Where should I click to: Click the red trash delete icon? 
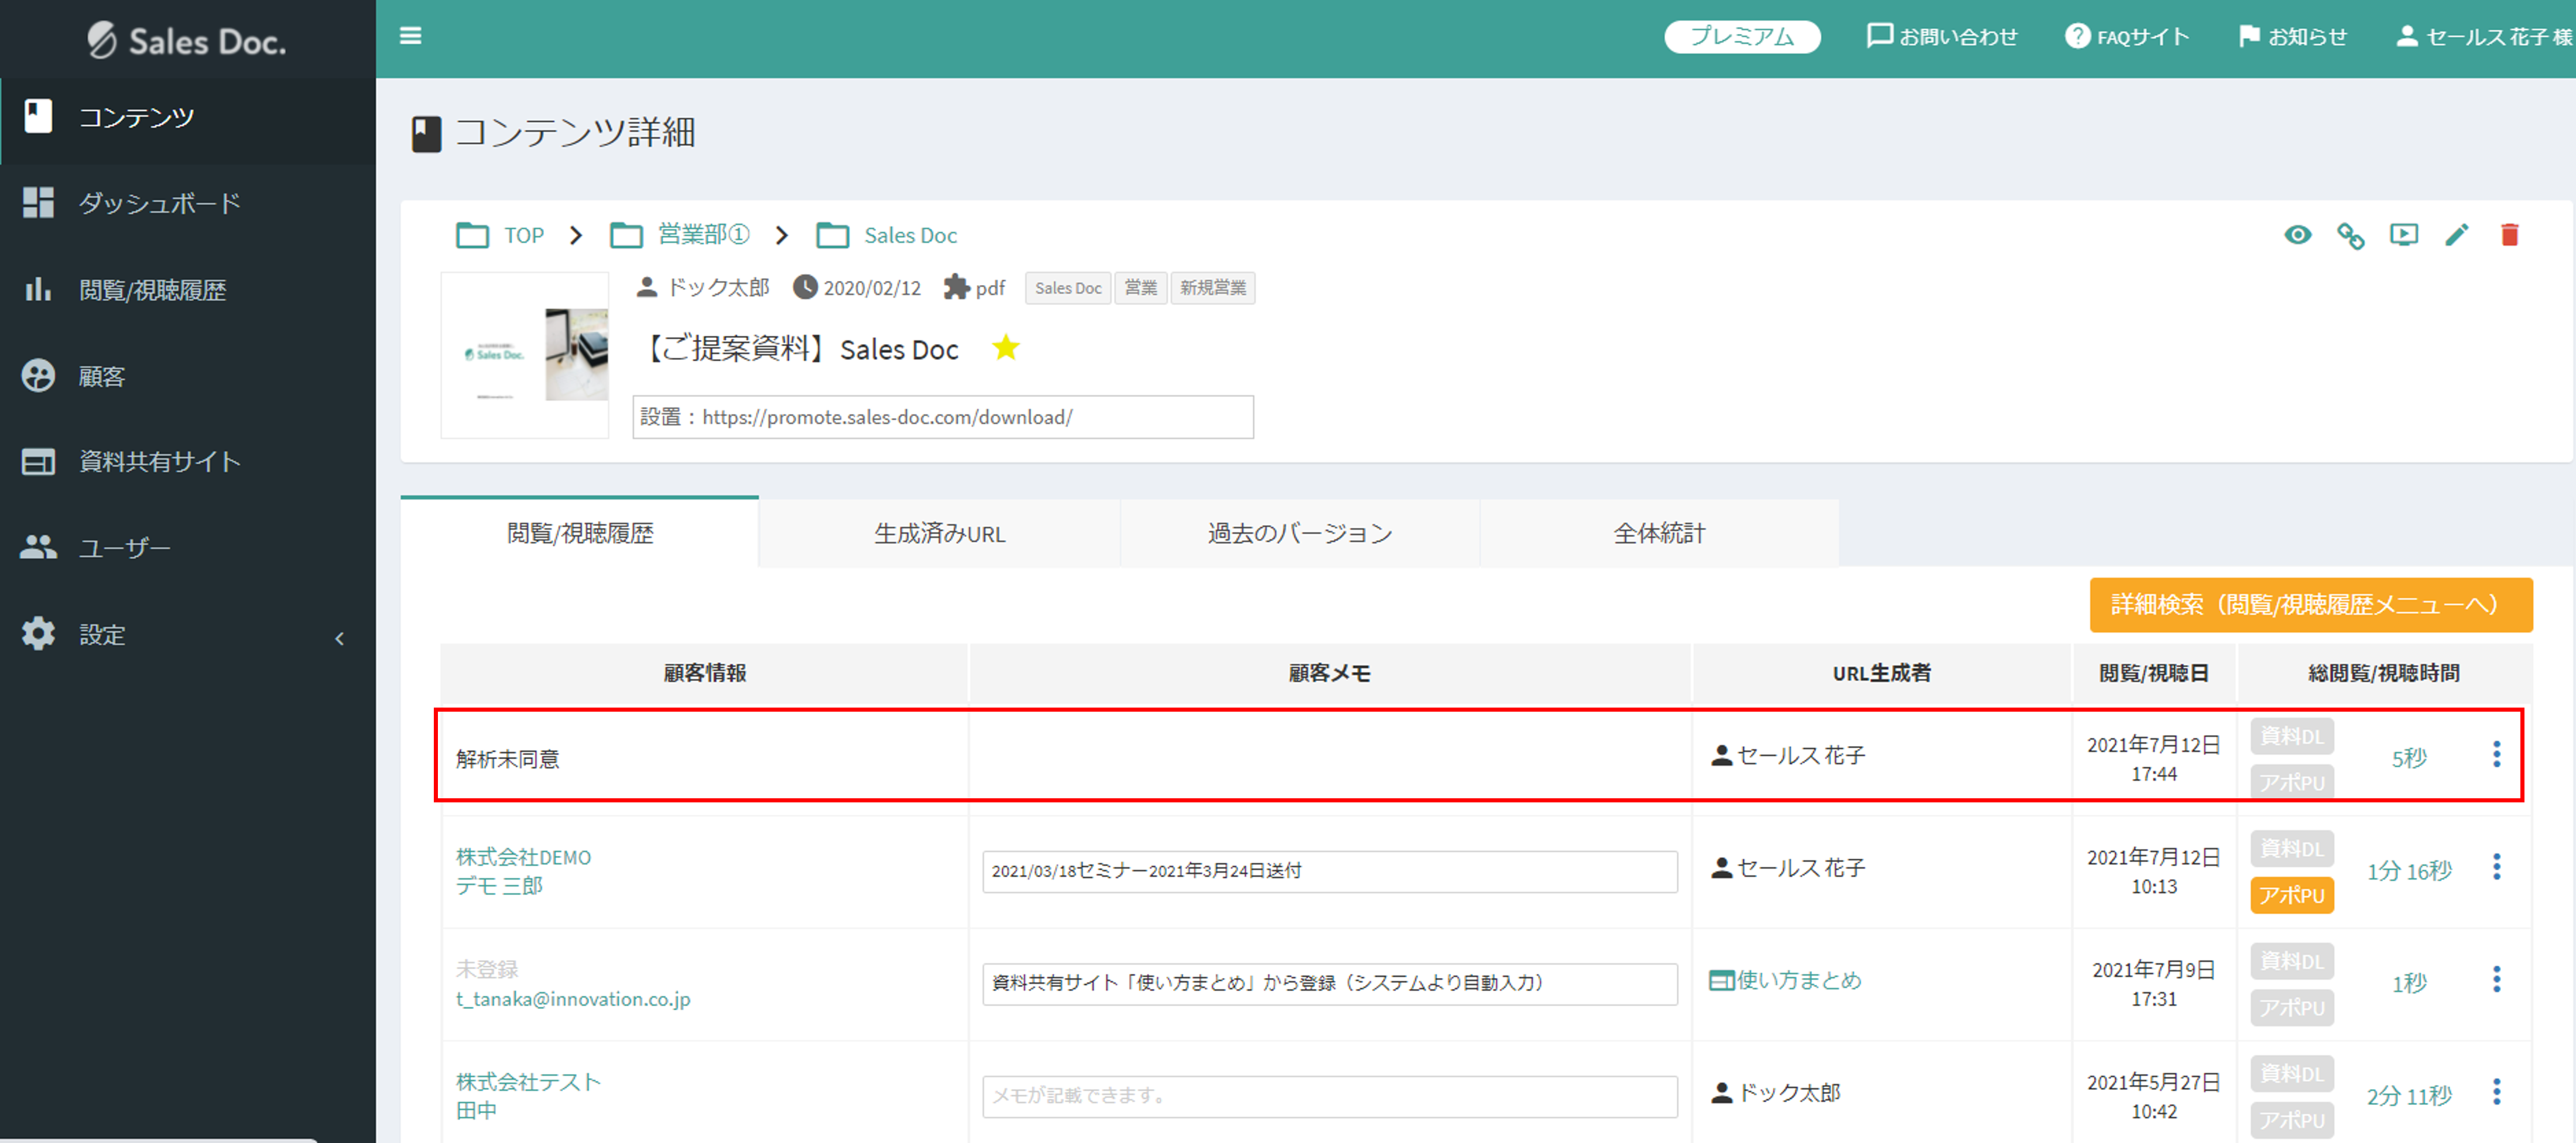[2509, 235]
